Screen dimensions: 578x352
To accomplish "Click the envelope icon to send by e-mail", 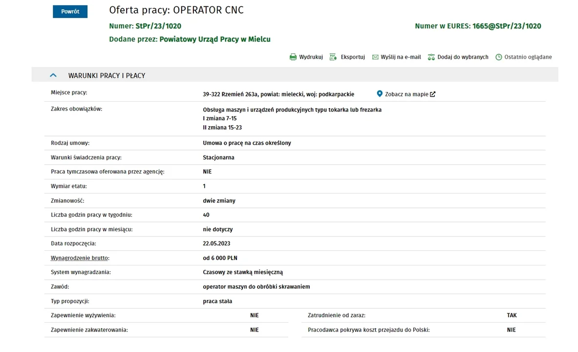I will 375,57.
